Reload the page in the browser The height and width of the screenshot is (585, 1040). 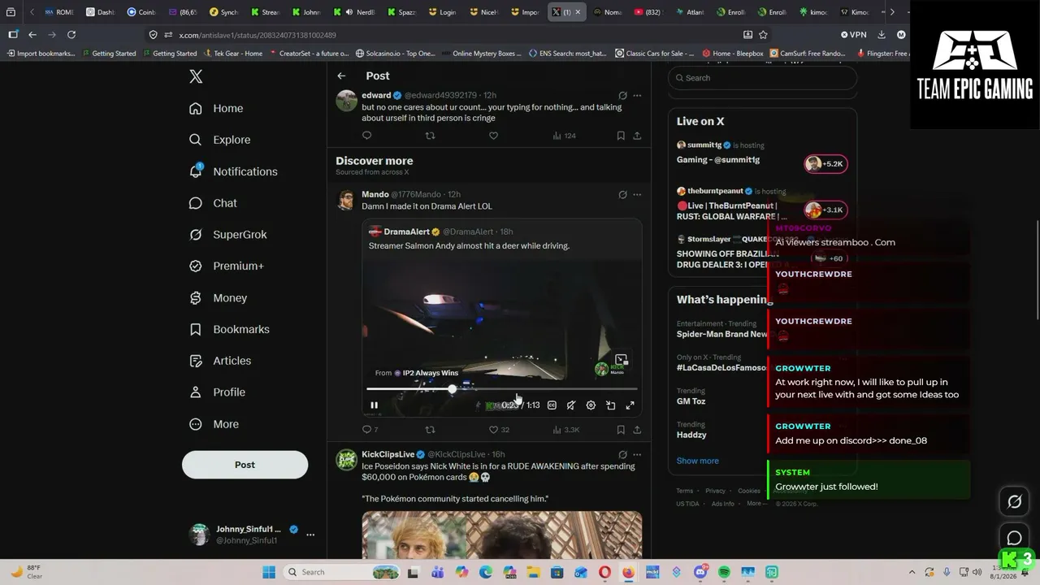71,35
